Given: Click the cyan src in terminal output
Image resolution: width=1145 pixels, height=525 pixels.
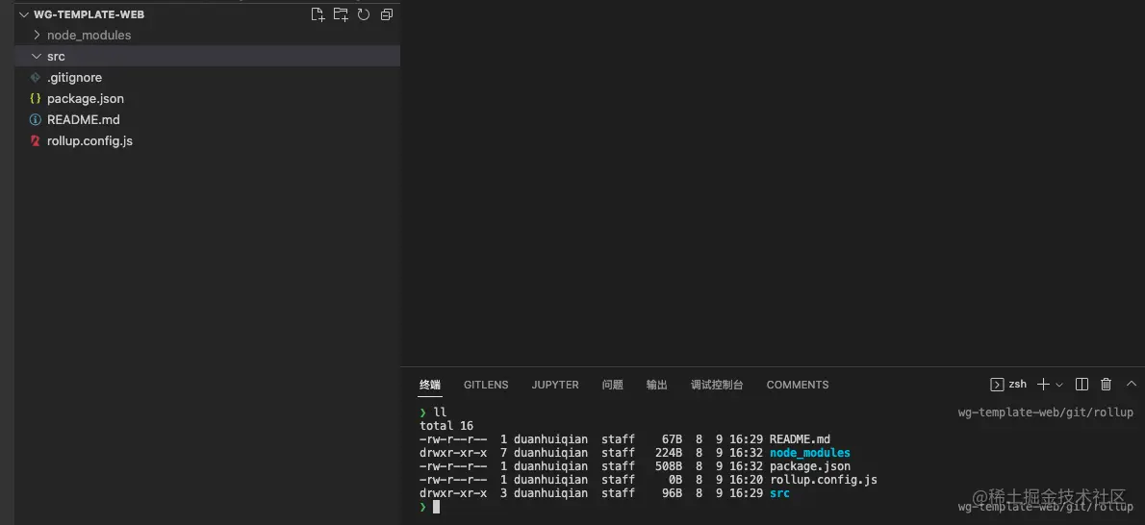Looking at the screenshot, I should coord(780,493).
